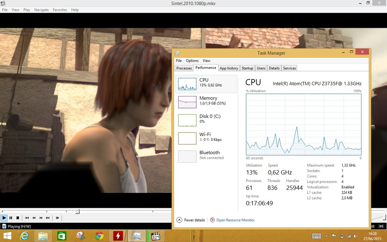Click the Handles count 25944
Image resolution: width=387 pixels, height=242 pixels.
coord(294,188)
